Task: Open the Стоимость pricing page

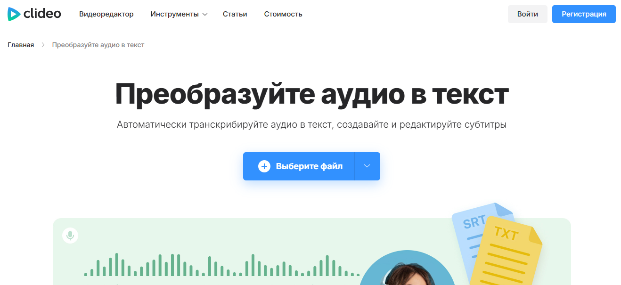Action: [283, 14]
